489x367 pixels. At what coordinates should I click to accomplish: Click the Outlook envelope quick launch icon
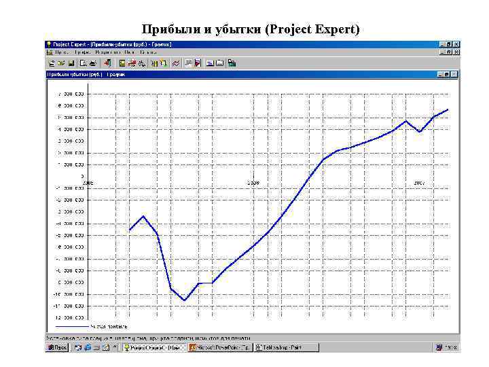coord(106,347)
